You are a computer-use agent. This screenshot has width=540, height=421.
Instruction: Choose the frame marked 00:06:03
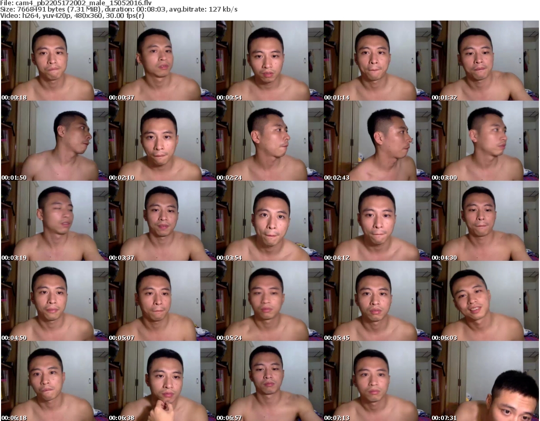coord(485,301)
